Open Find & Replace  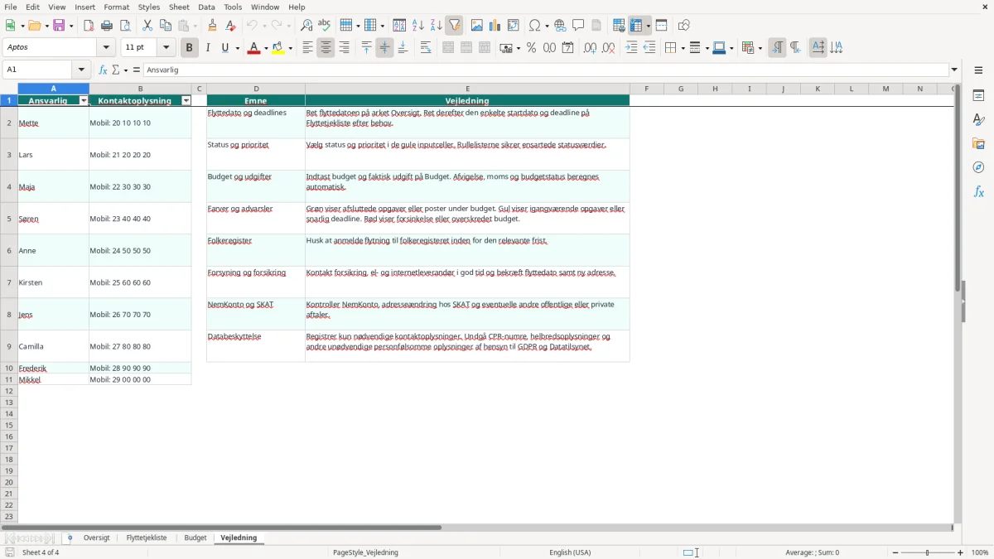[306, 26]
